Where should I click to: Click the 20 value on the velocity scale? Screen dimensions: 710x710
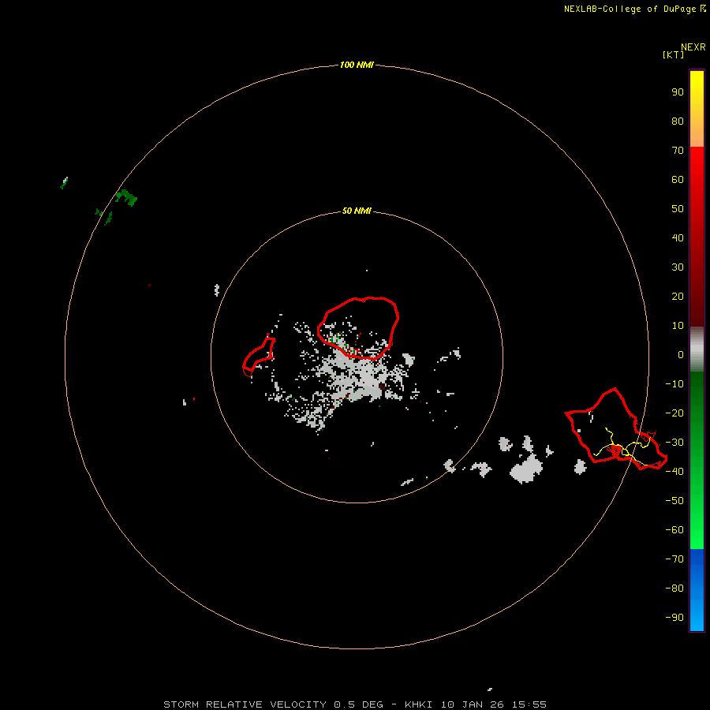[678, 297]
